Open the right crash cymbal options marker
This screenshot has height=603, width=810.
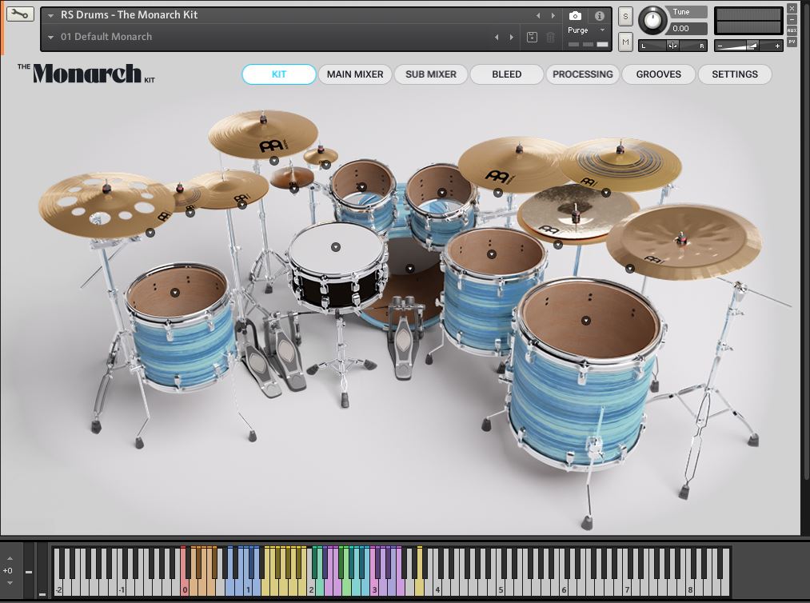coord(497,193)
